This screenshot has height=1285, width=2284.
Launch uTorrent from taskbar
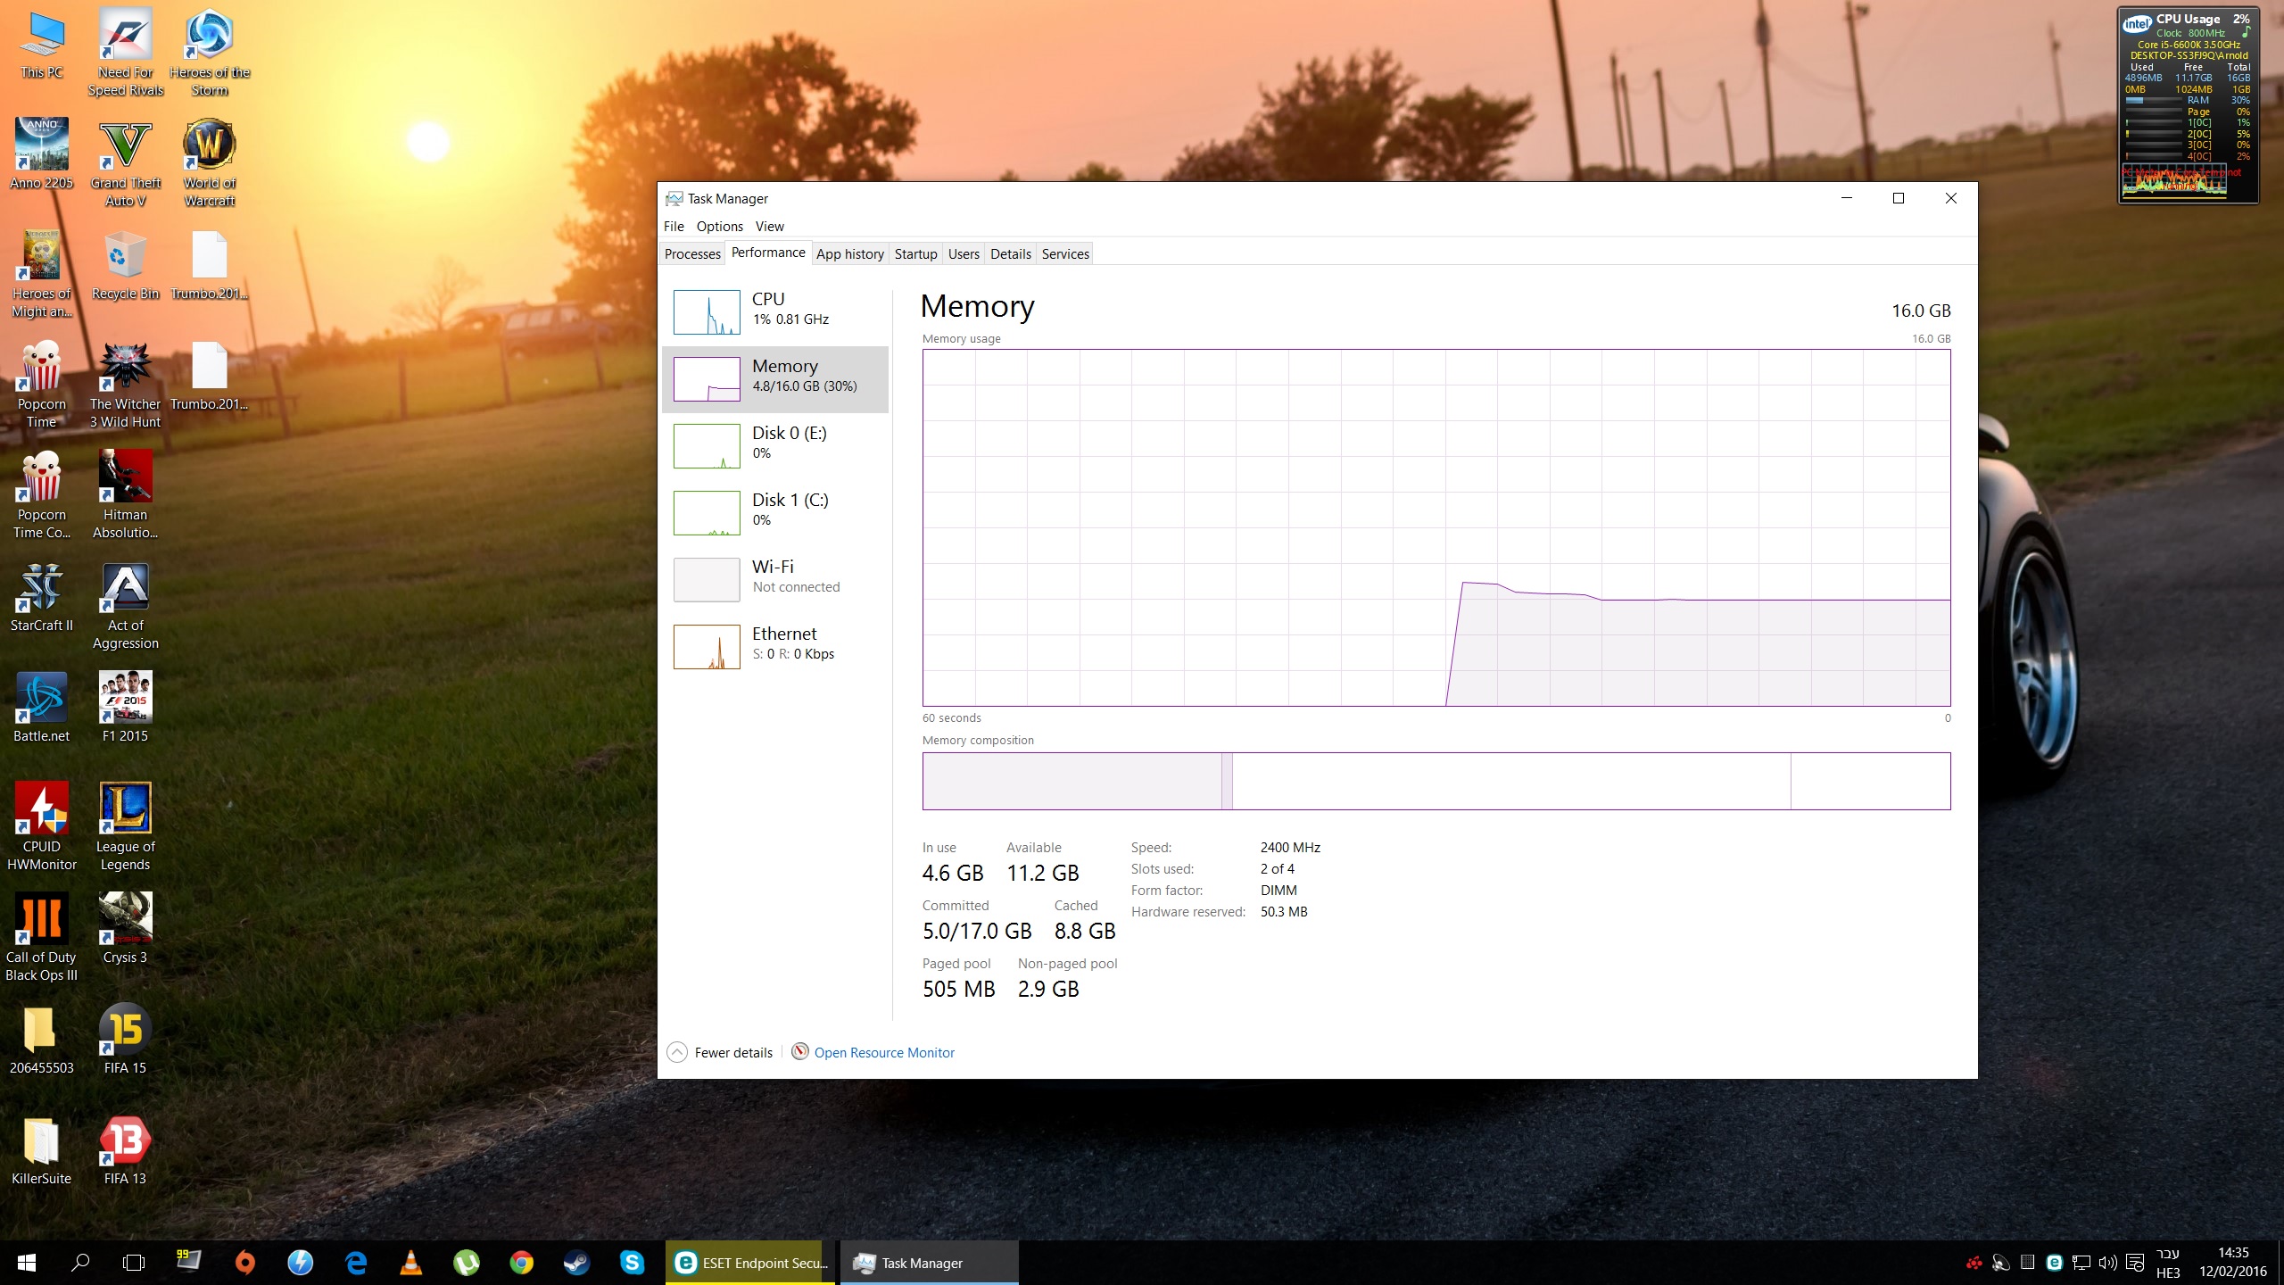[467, 1263]
